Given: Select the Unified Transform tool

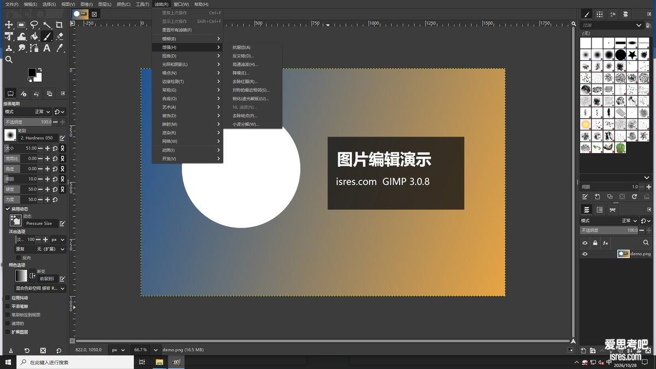Looking at the screenshot, I should tap(9, 37).
